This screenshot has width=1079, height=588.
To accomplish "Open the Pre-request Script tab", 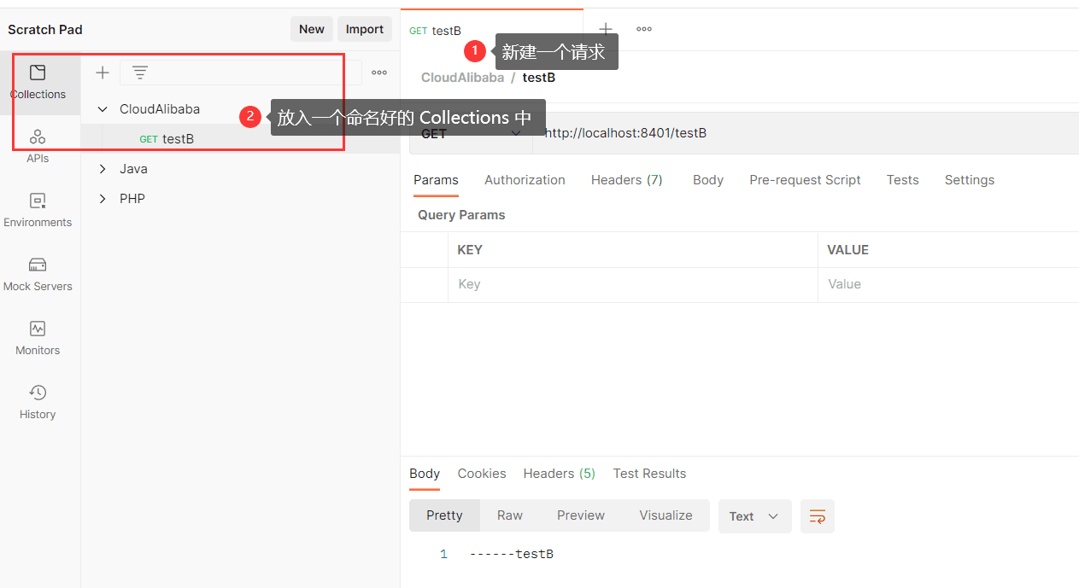I will 805,180.
